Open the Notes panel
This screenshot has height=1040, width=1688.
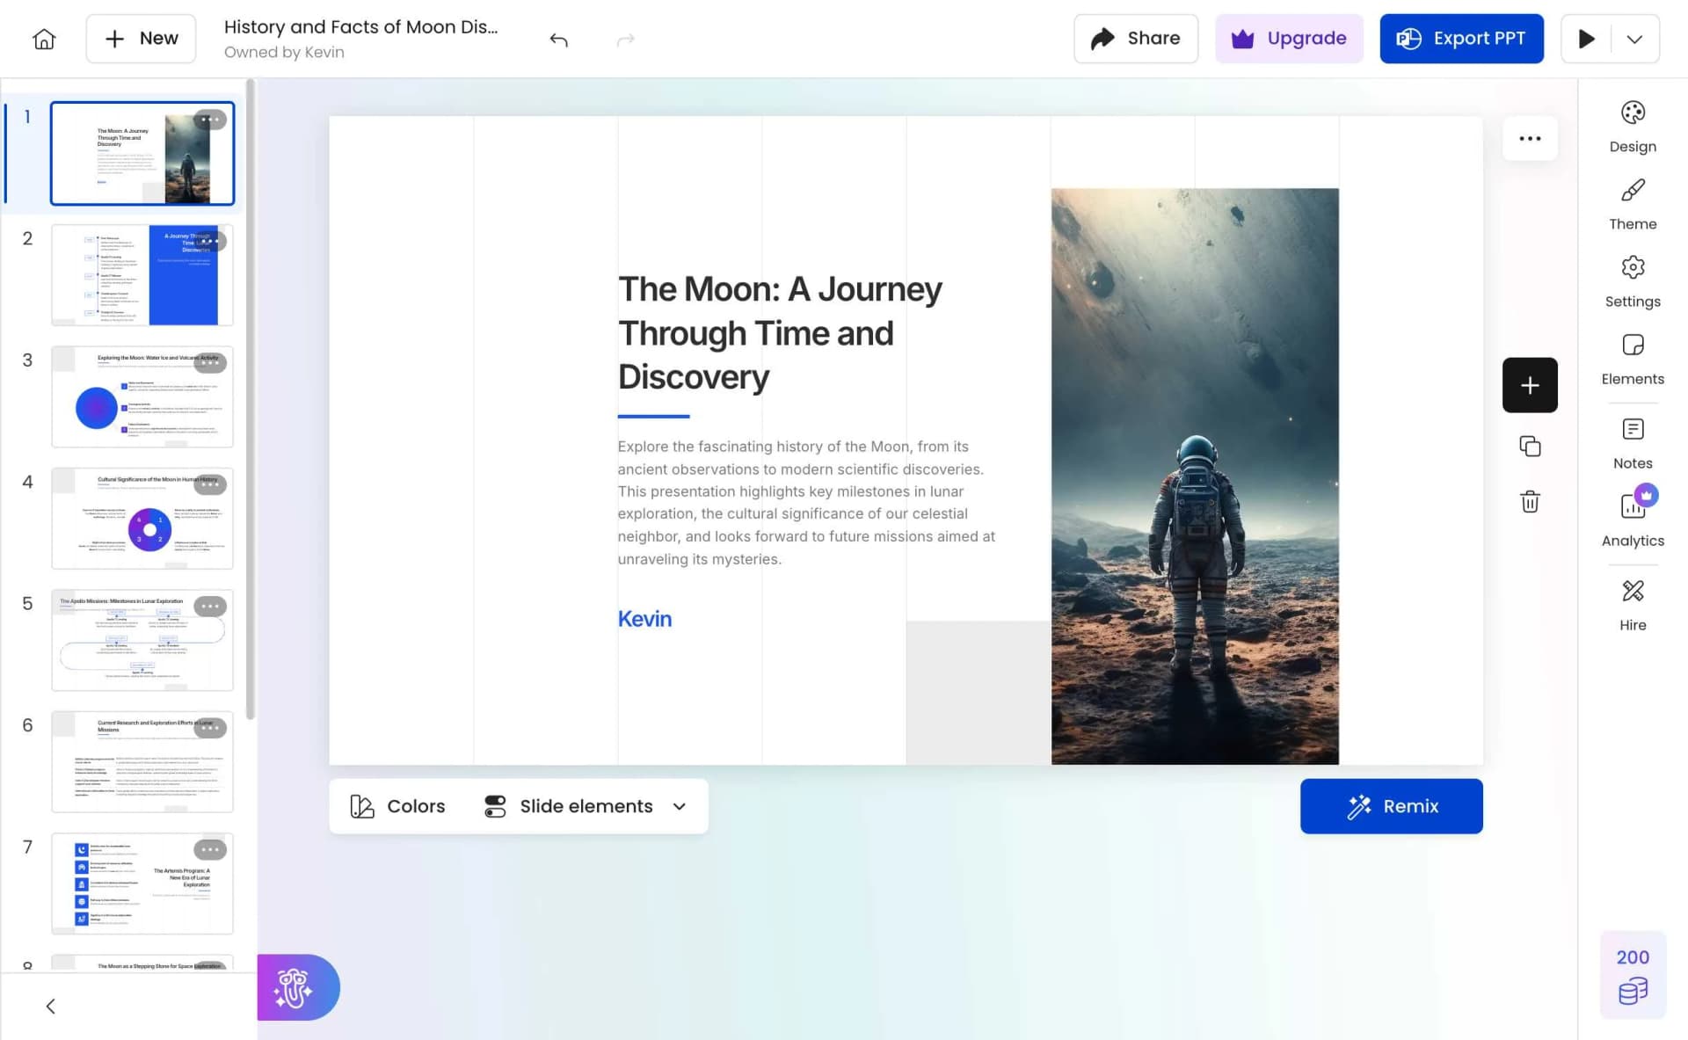[1633, 443]
